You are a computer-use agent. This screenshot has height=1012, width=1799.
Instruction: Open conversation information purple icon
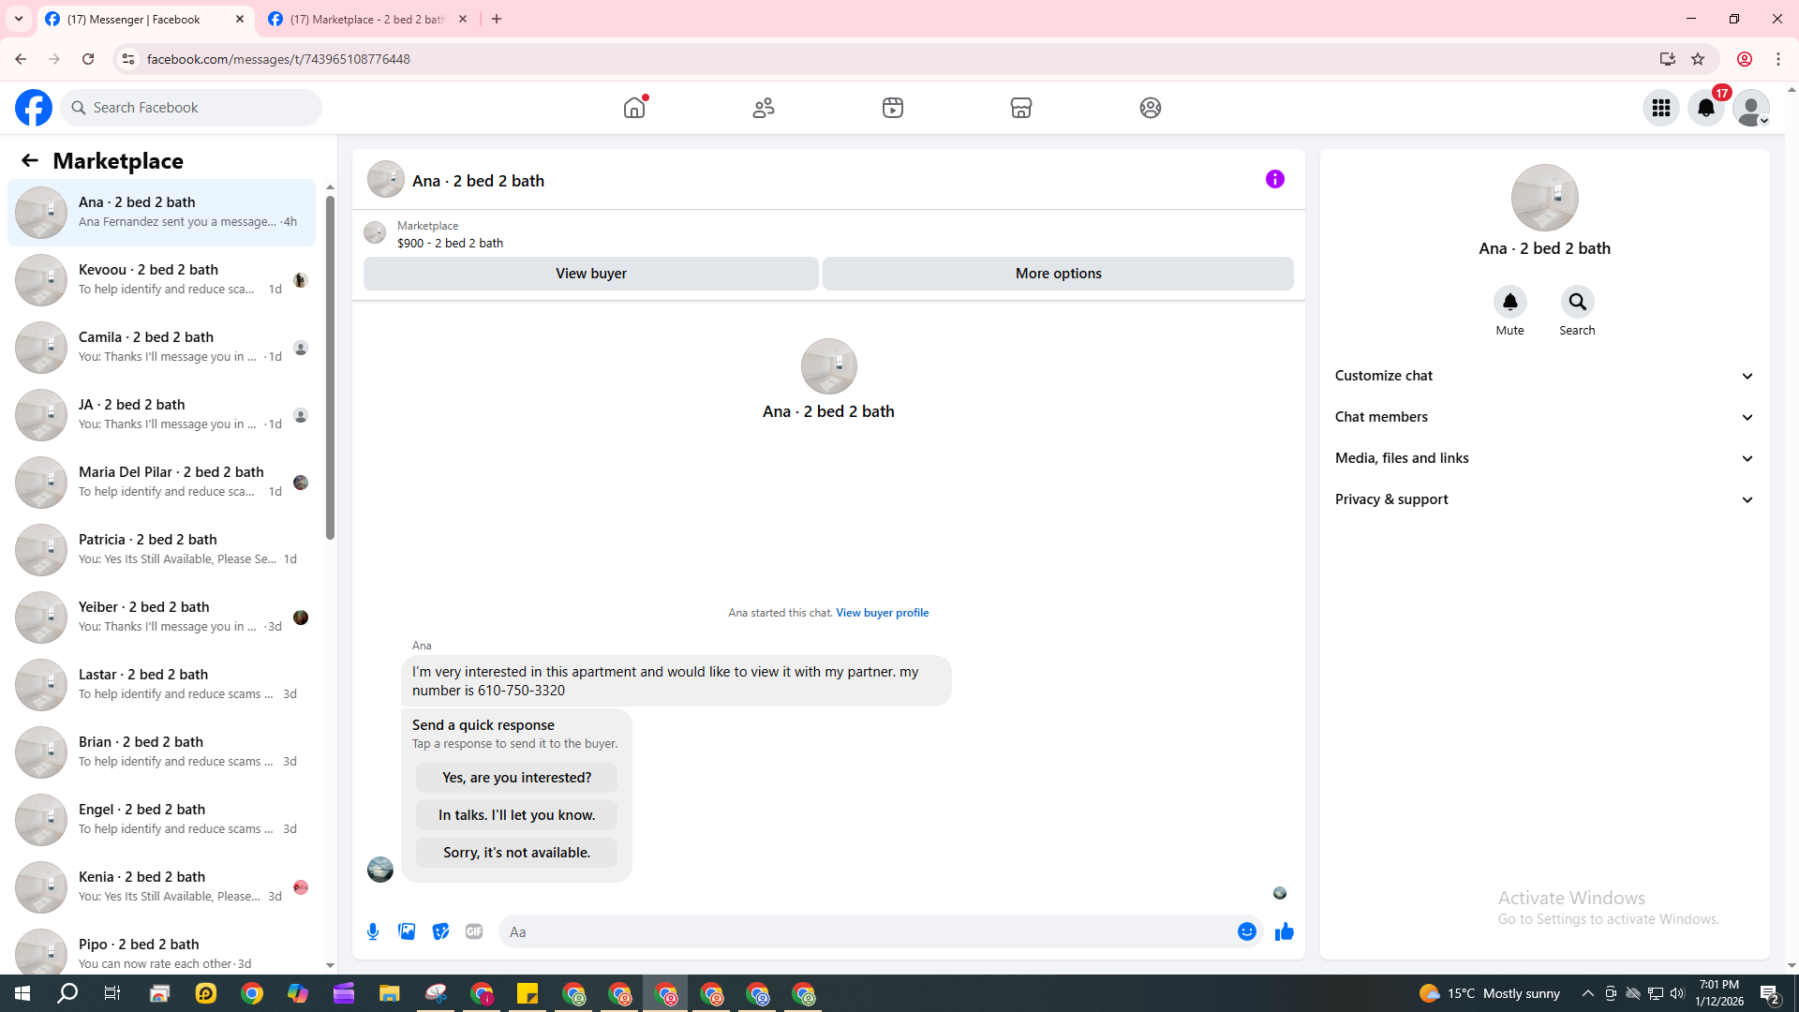[1274, 179]
